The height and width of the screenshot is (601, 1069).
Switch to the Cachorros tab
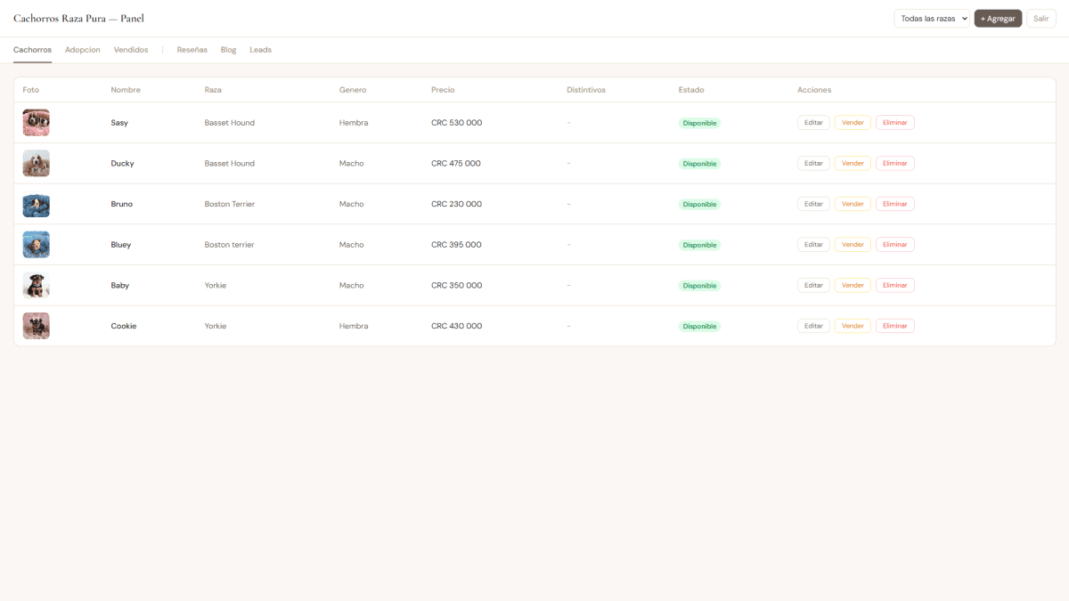pos(32,50)
